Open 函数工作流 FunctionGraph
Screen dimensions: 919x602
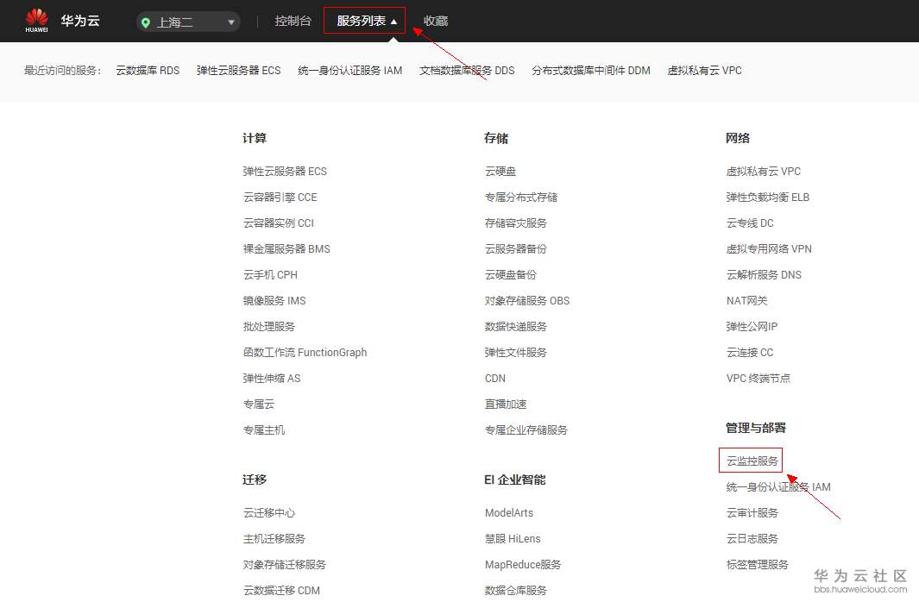pyautogui.click(x=305, y=353)
